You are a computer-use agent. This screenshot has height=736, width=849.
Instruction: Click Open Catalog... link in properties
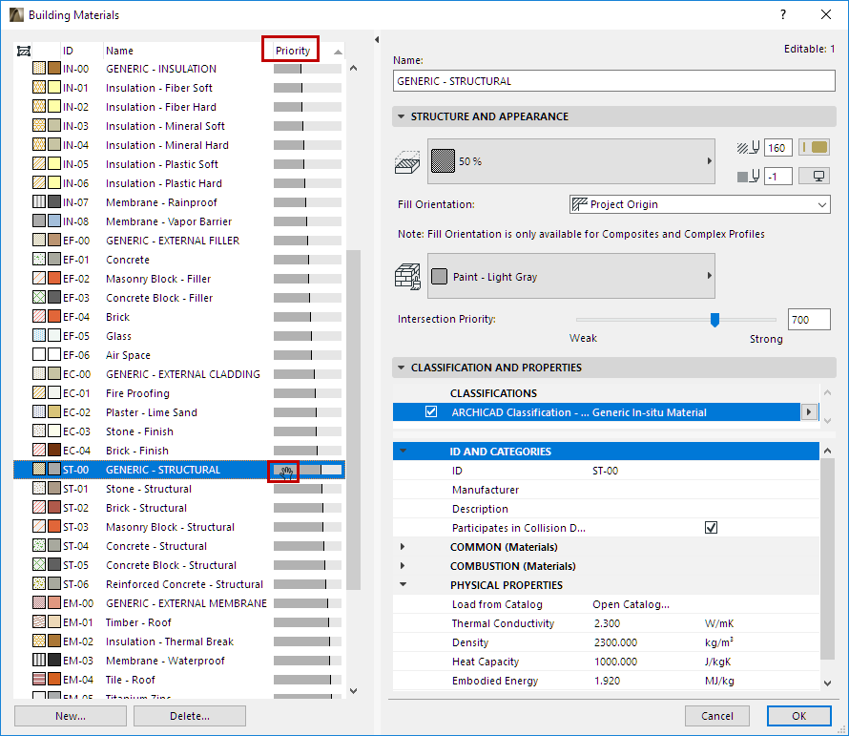click(631, 603)
